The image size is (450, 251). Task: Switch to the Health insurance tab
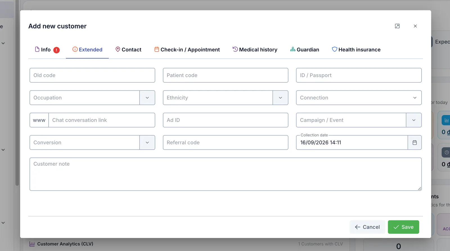coord(356,50)
